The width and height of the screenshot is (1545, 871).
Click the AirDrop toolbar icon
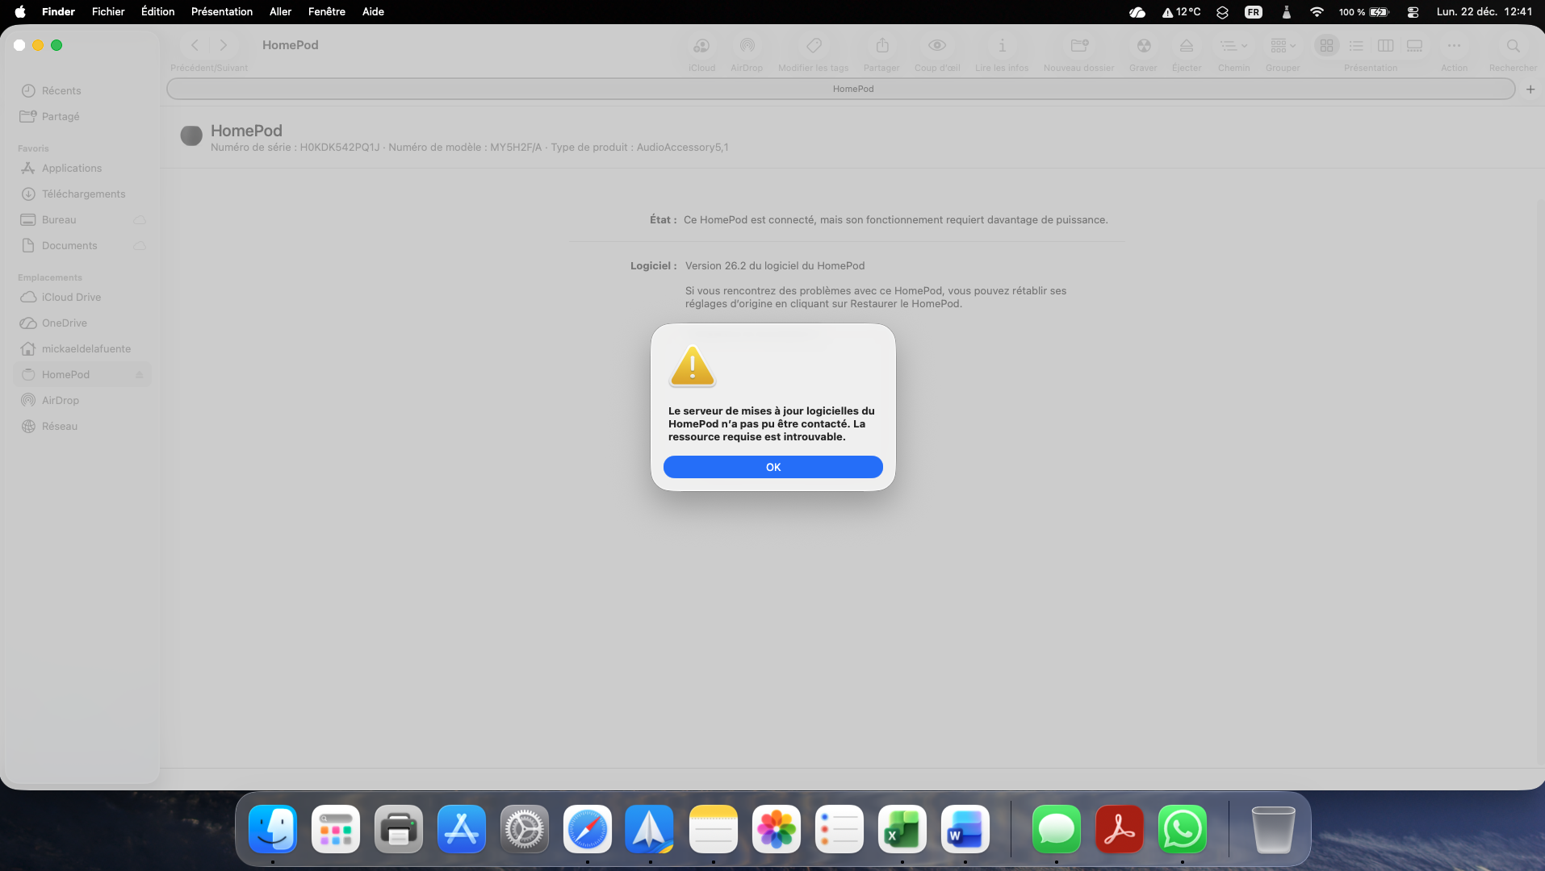click(747, 46)
